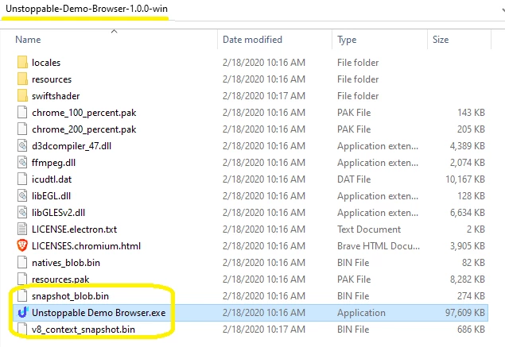Click the 2,074 KB size value
Viewport: 505px width, 347px height.
pos(468,163)
